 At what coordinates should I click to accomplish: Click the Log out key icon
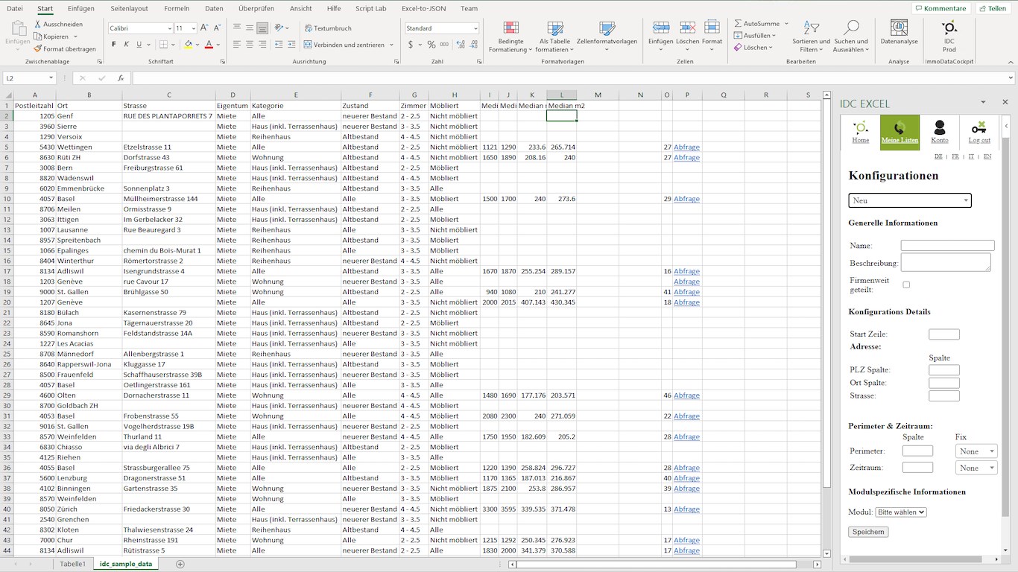click(979, 127)
